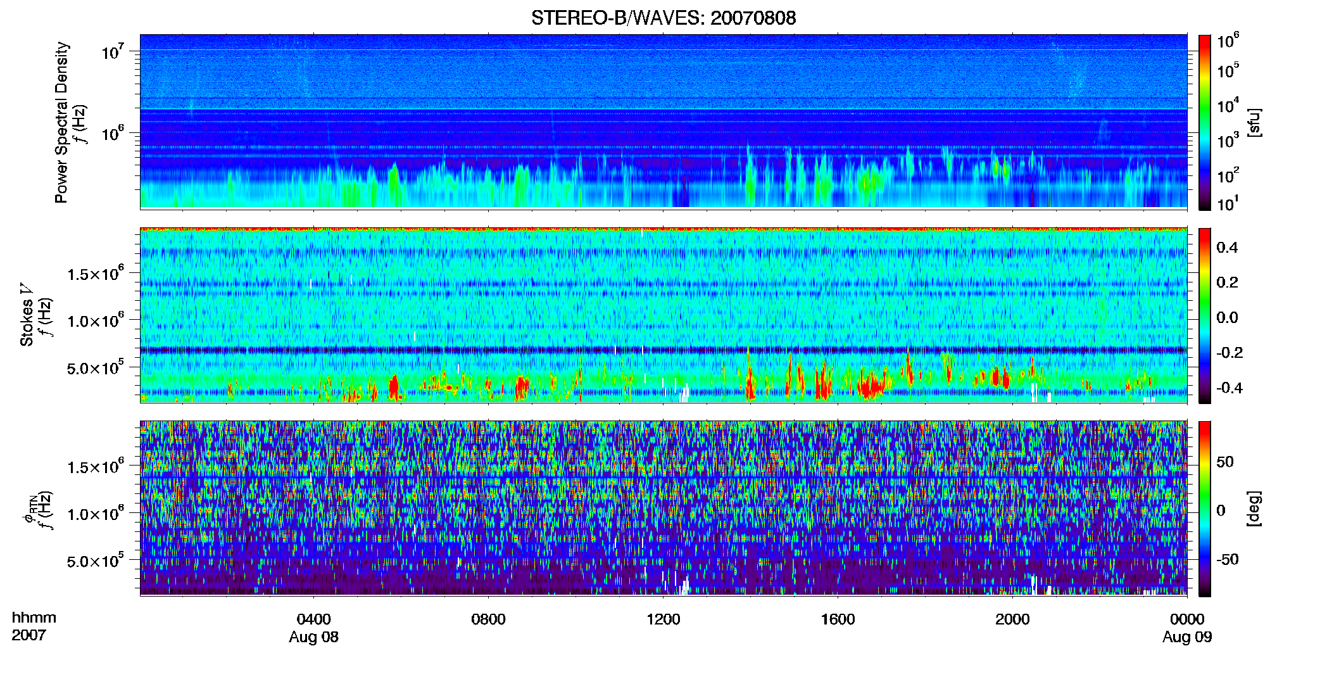Click the 50 value on degree colorbar
Image resolution: width=1327 pixels, height=684 pixels.
click(x=1225, y=462)
